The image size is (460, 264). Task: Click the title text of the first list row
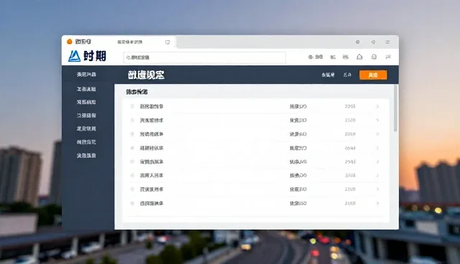[152, 106]
